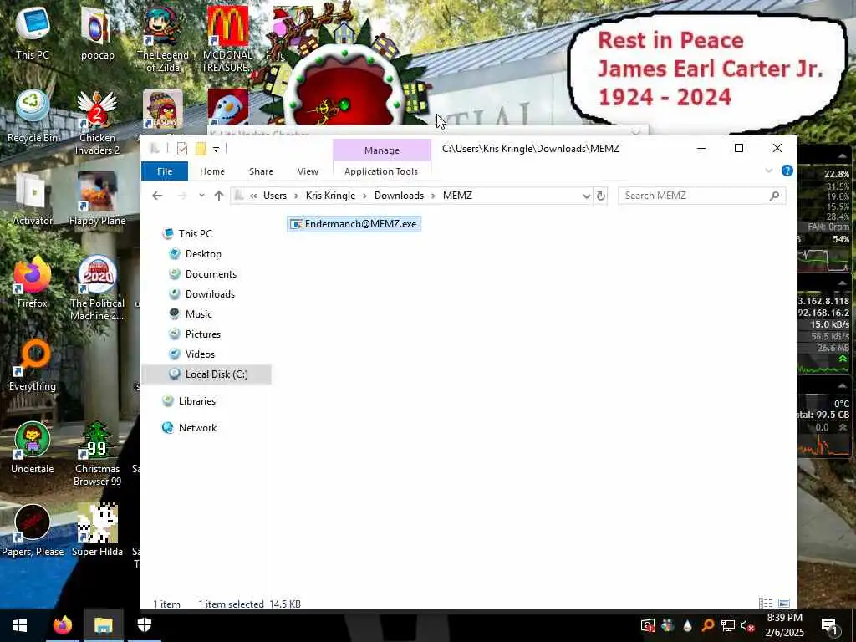Open the Activator desktop icon

pyautogui.click(x=33, y=199)
